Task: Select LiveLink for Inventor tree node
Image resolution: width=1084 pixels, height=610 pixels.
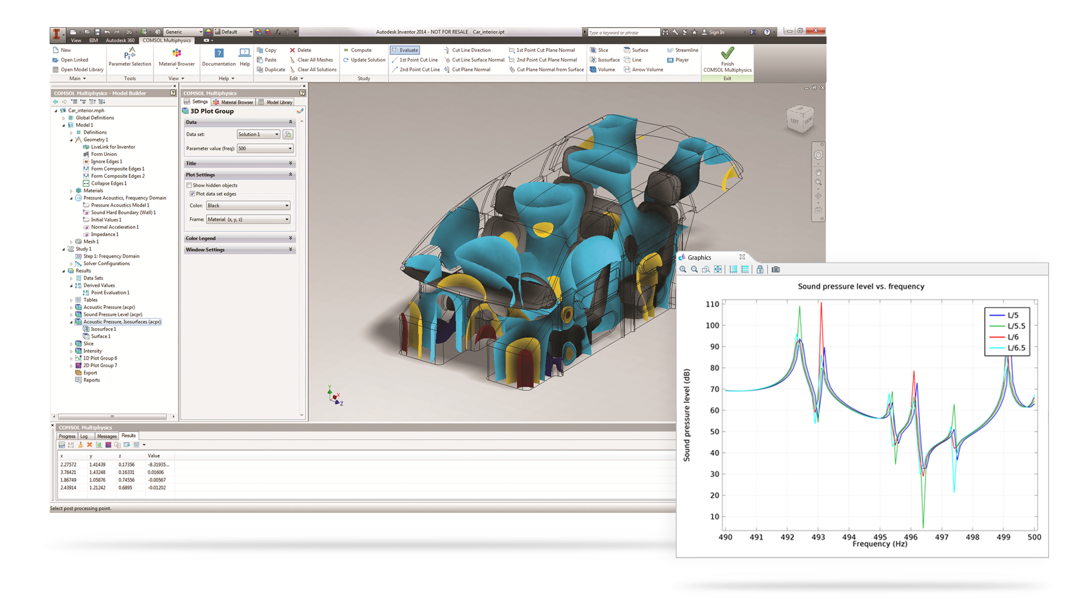Action: tap(109, 147)
